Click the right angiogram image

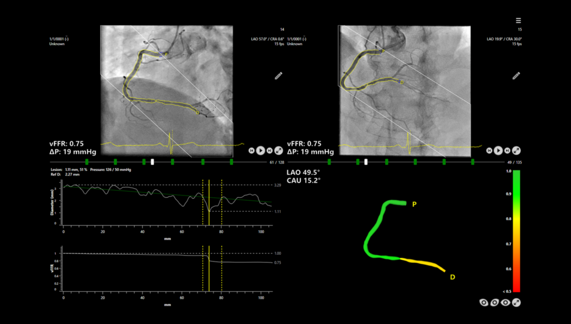point(404,91)
